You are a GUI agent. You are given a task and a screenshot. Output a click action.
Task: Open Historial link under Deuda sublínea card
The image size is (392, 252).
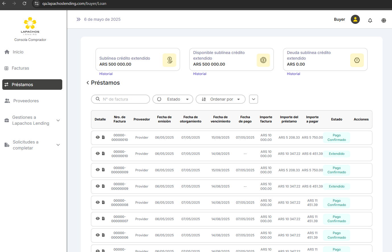tap(293, 74)
